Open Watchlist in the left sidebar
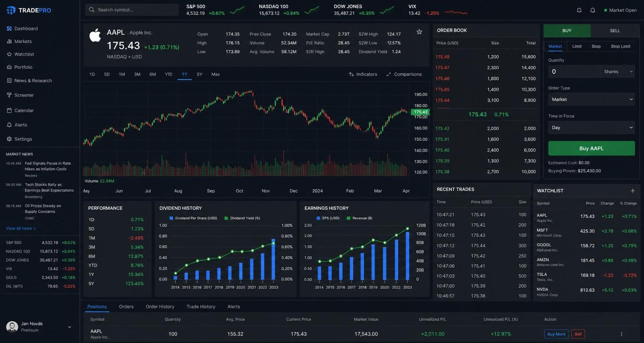644x343 pixels. (20, 54)
